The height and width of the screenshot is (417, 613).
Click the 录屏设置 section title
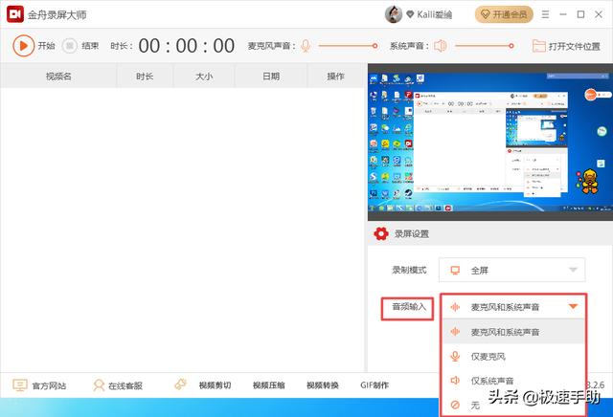pyautogui.click(x=412, y=234)
